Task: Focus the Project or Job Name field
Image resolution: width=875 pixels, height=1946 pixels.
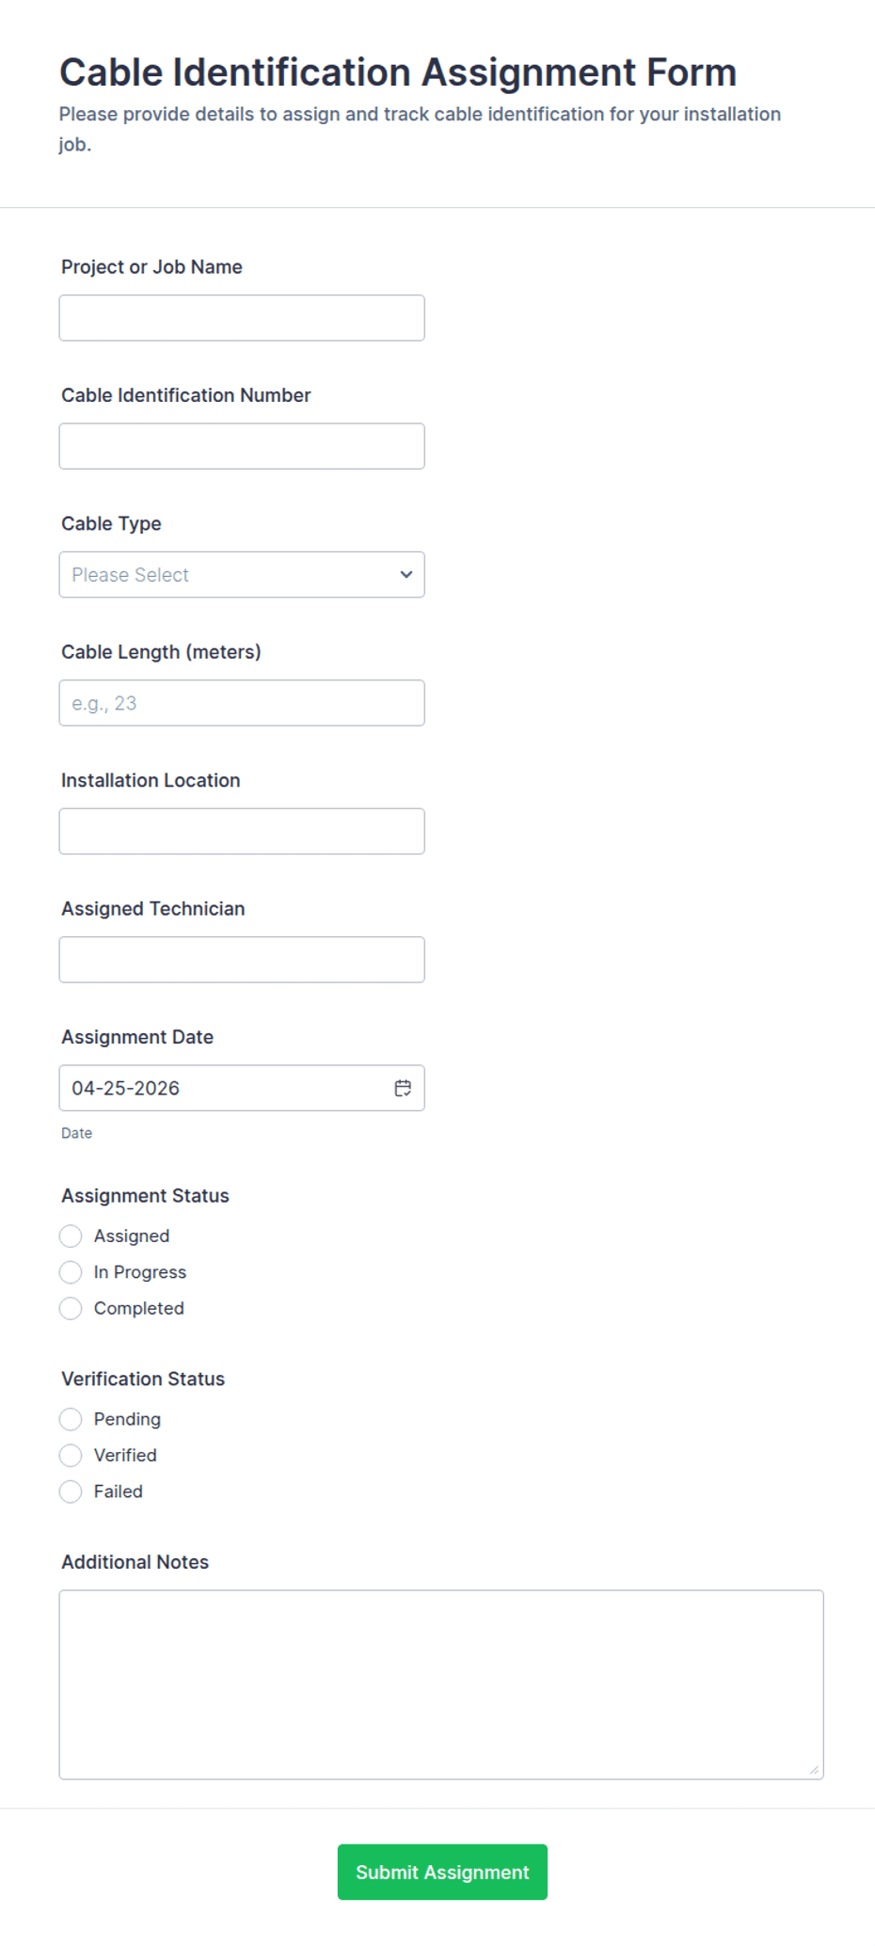Action: point(241,317)
